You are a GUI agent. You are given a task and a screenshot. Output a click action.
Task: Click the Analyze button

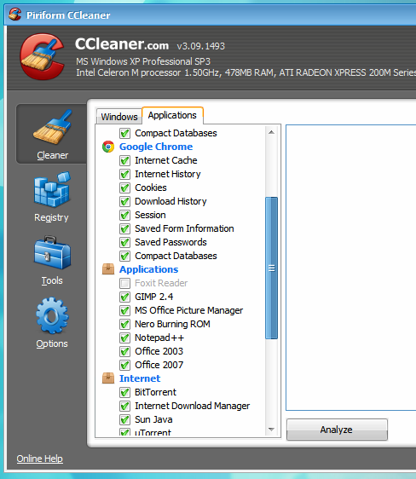point(337,430)
